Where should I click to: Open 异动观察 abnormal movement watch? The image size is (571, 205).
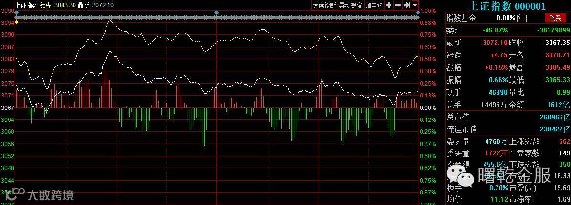351,5
